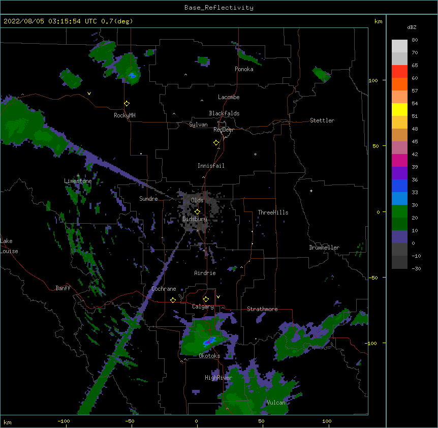Select the Limestone label
The height and width of the screenshot is (428, 438).
point(78,181)
